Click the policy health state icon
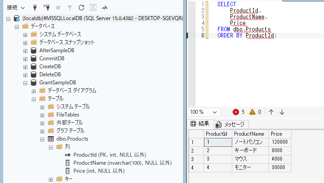This screenshot has height=183, width=324. tap(93, 8)
